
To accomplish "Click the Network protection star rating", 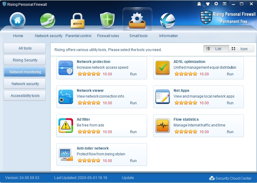I will pos(89,74).
